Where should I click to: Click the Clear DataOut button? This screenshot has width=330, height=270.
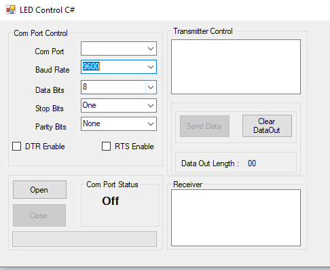[x=267, y=126]
